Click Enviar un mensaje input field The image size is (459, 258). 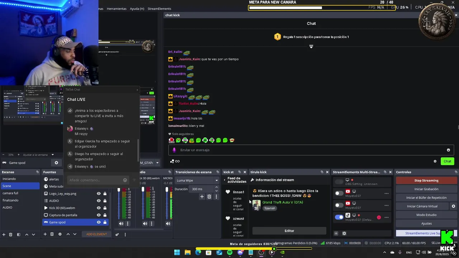tap(311, 150)
